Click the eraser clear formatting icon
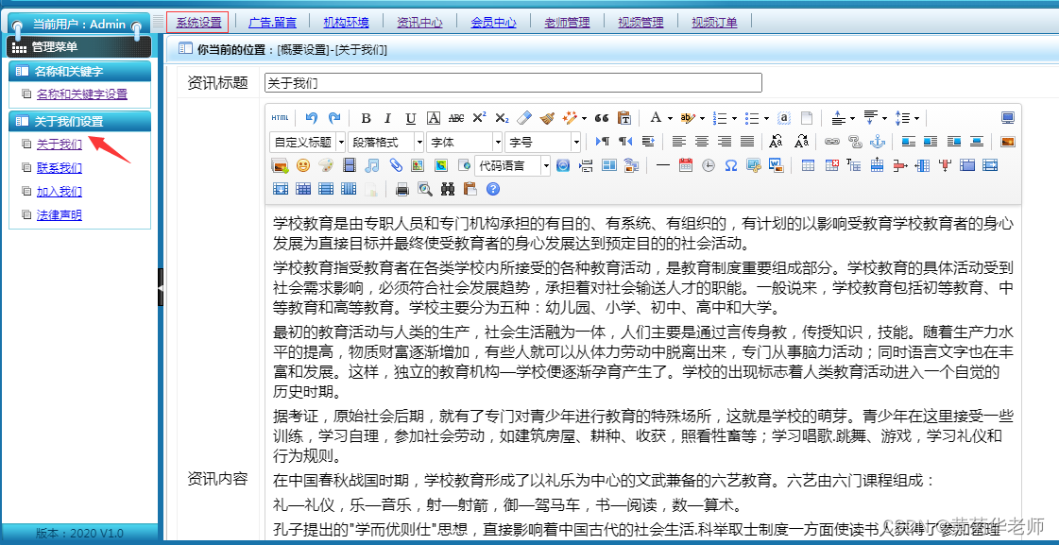 click(525, 118)
